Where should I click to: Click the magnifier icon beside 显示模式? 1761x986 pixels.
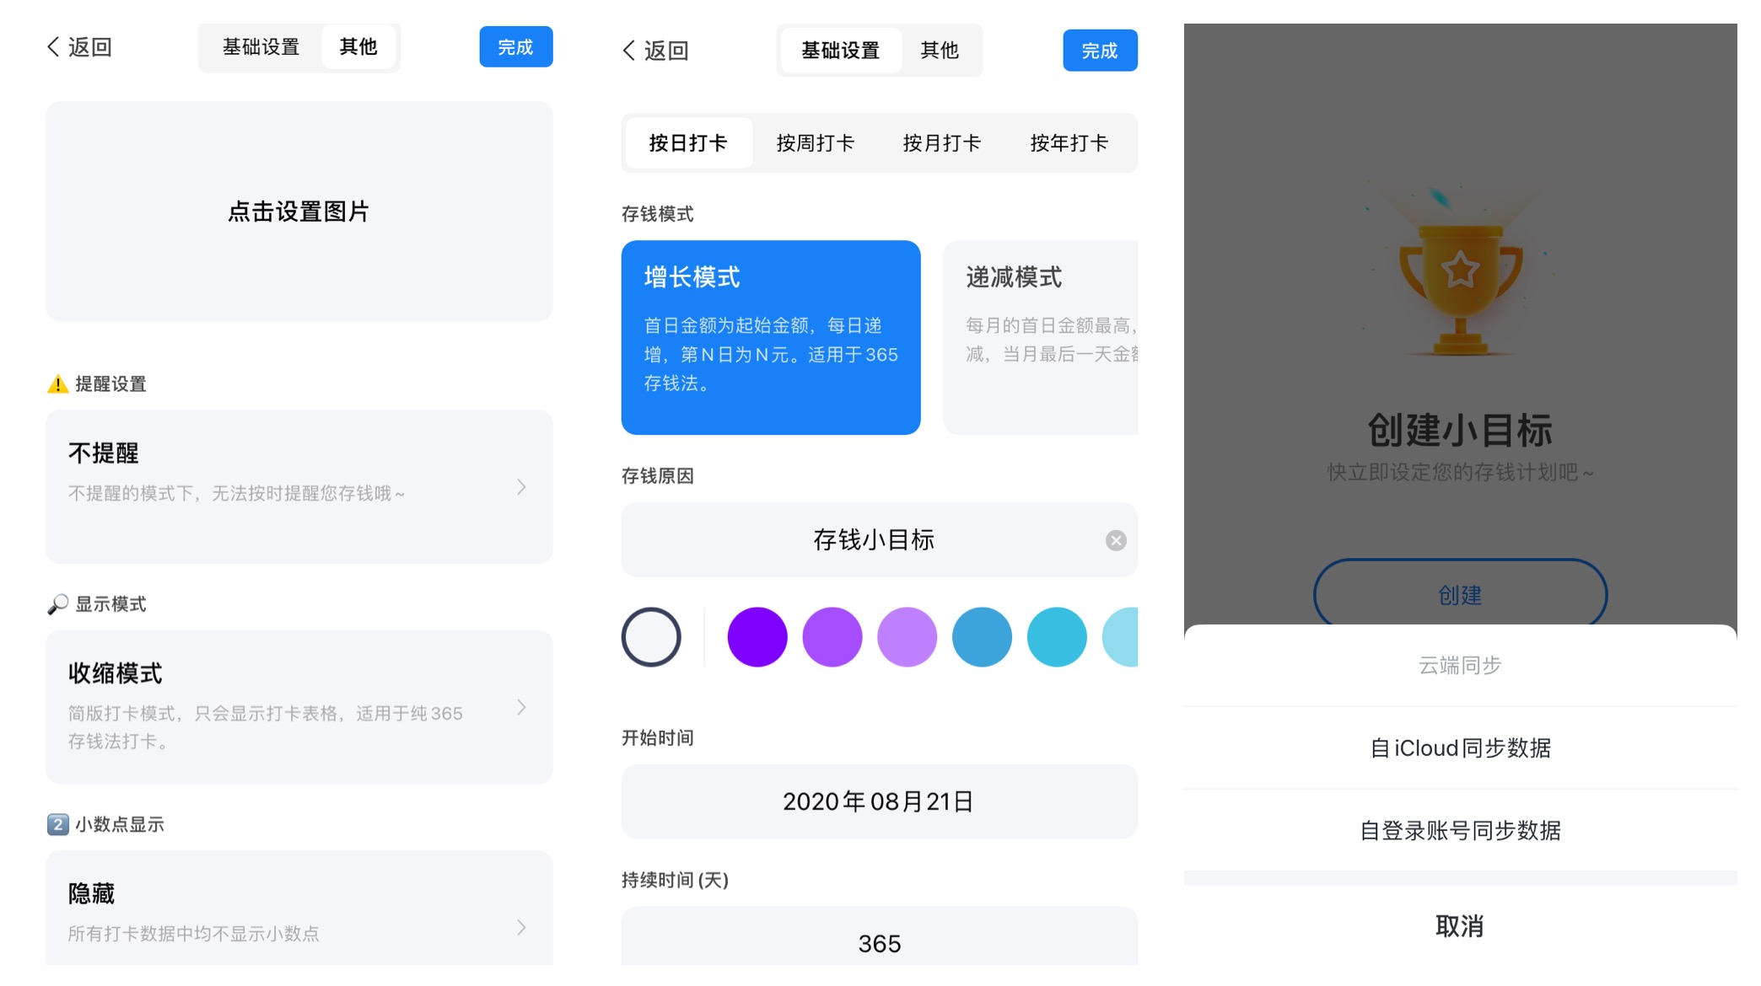56,603
